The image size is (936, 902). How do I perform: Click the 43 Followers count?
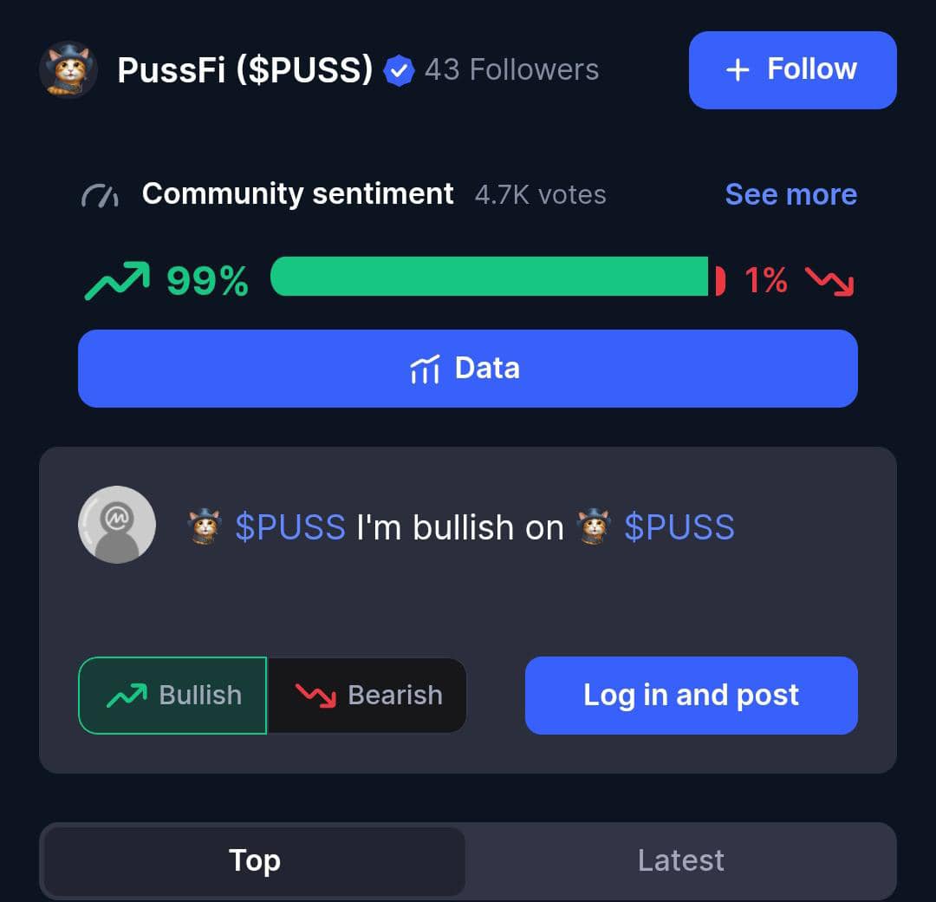[511, 69]
